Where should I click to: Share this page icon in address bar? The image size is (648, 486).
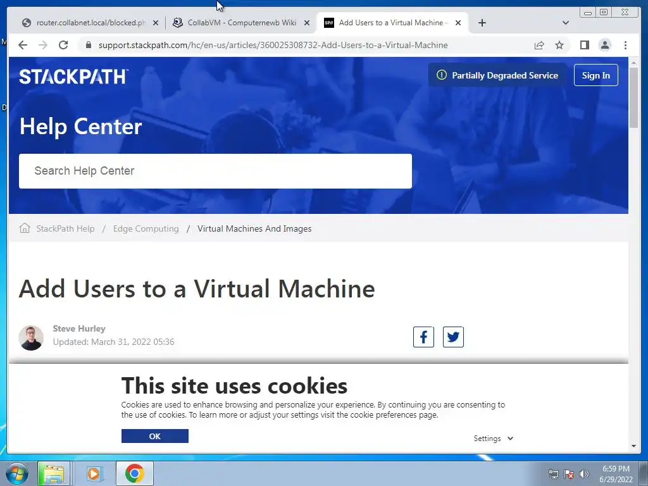(539, 45)
